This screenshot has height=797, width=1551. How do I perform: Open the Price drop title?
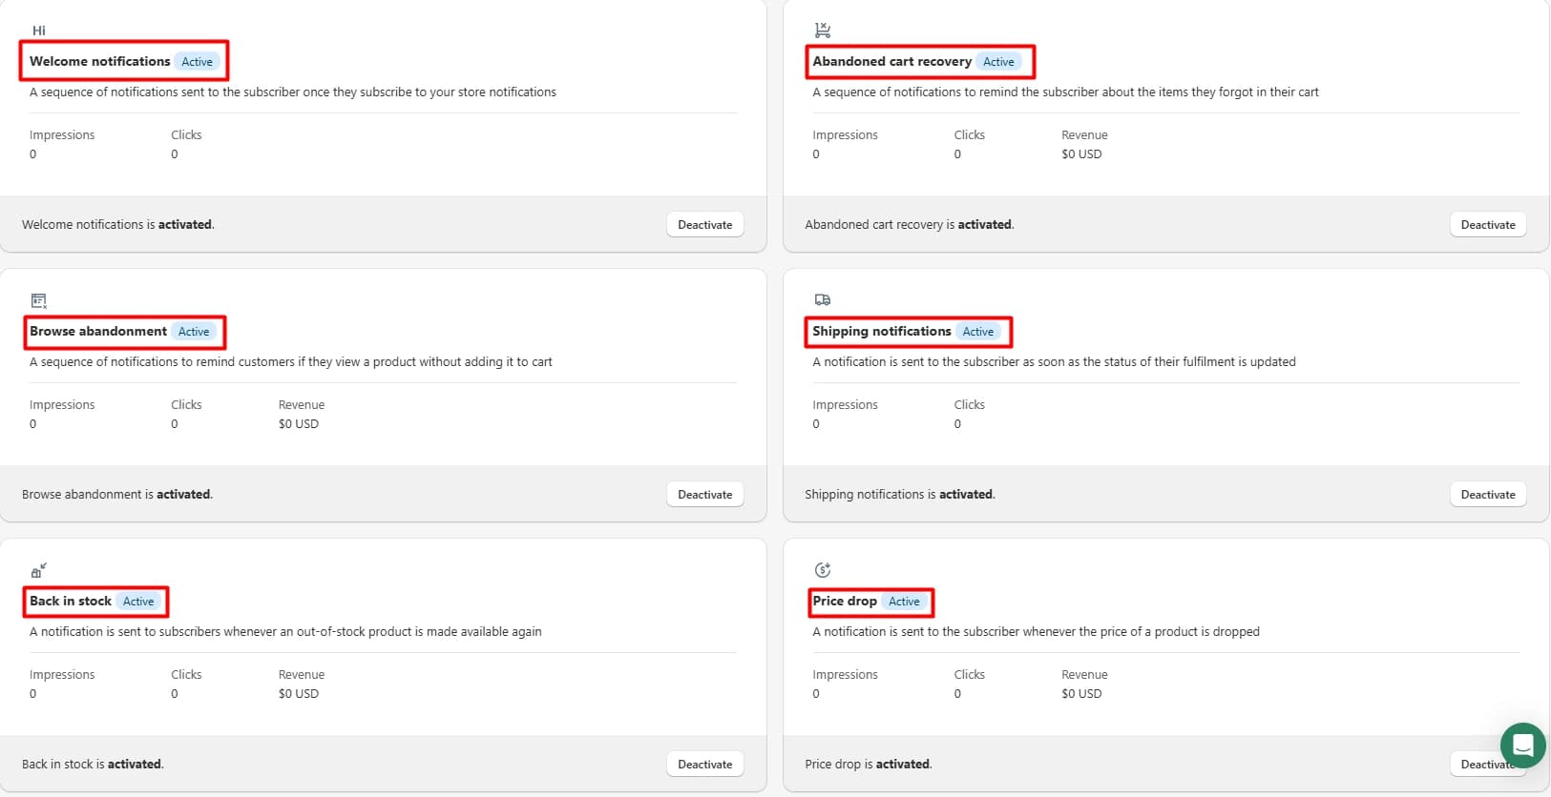tap(845, 601)
